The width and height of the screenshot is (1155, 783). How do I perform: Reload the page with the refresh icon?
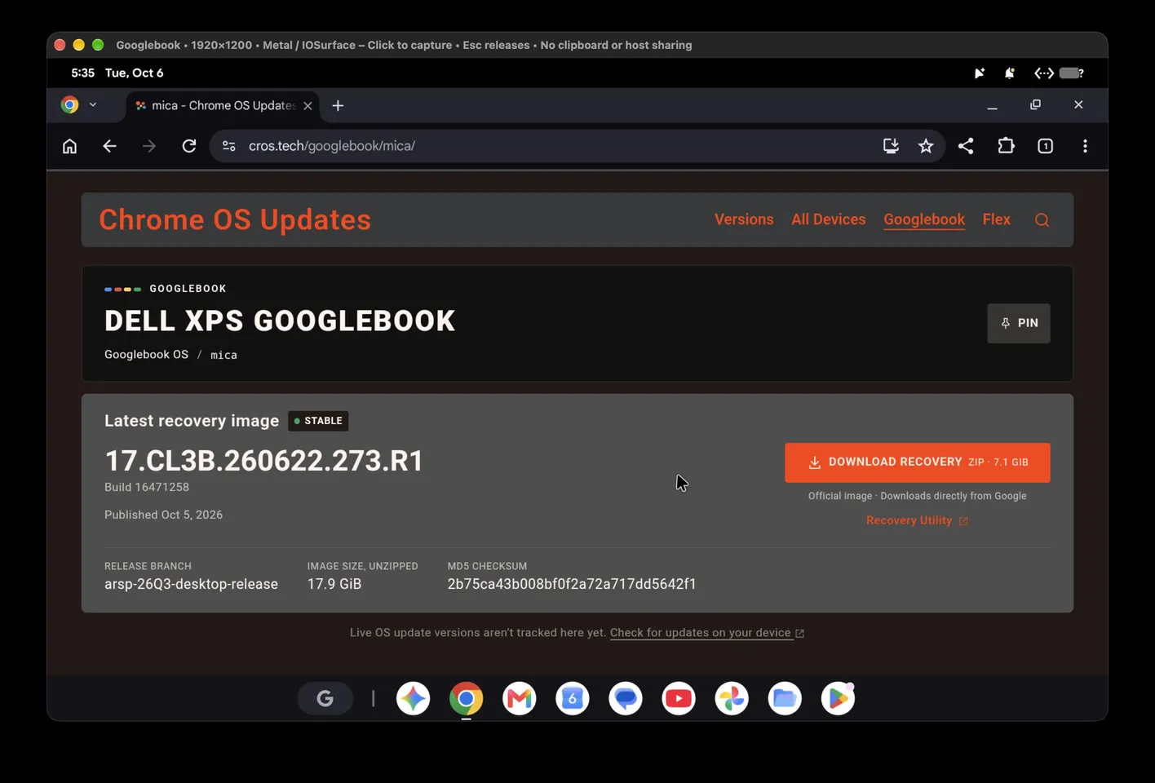(x=188, y=146)
